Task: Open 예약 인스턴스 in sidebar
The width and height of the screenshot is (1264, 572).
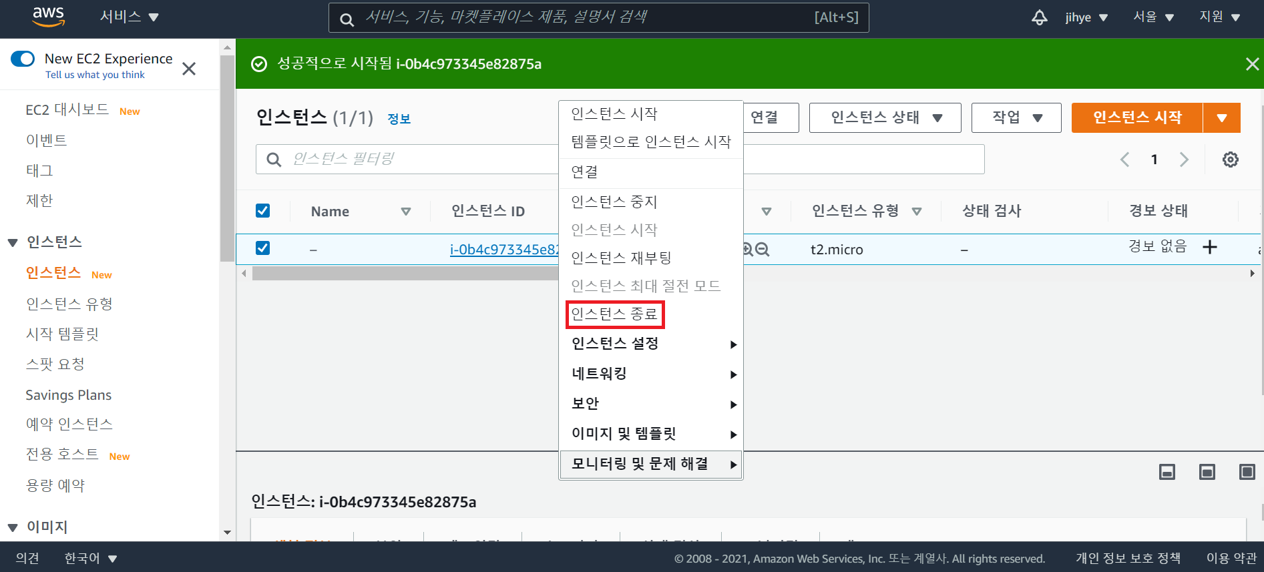Action: [69, 424]
